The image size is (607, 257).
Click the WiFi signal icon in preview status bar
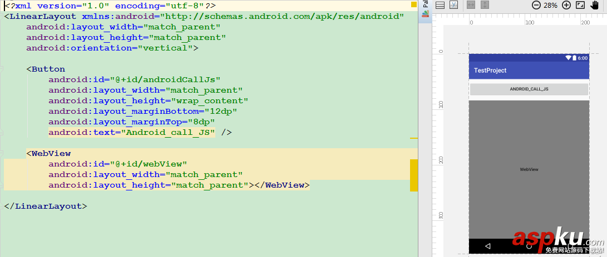568,58
